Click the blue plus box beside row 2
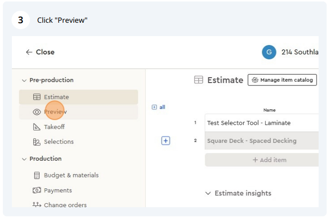 point(165,140)
